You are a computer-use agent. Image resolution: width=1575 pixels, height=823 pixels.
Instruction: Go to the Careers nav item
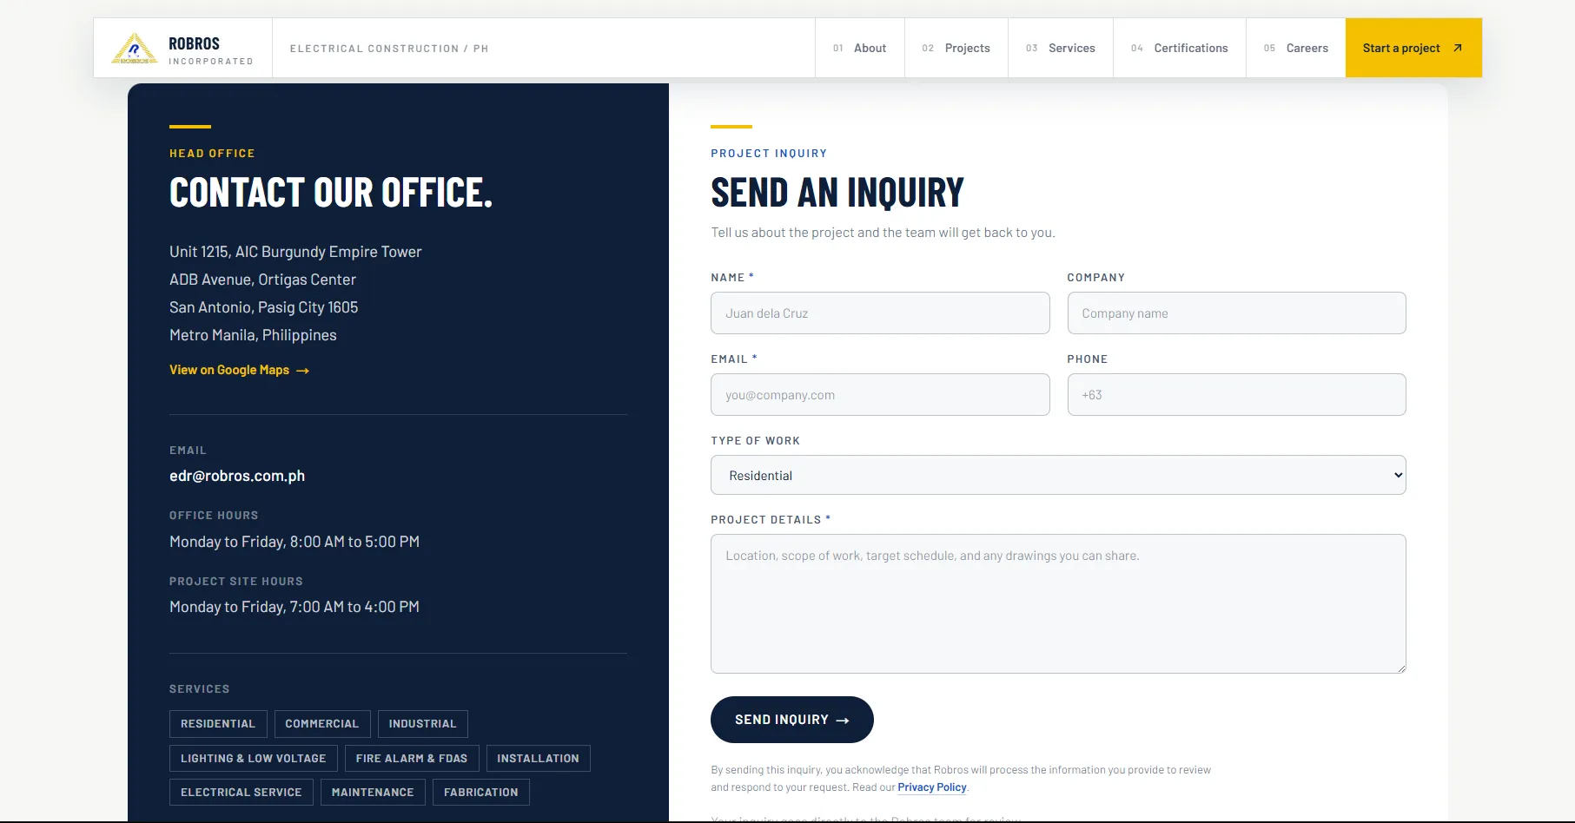[1296, 48]
